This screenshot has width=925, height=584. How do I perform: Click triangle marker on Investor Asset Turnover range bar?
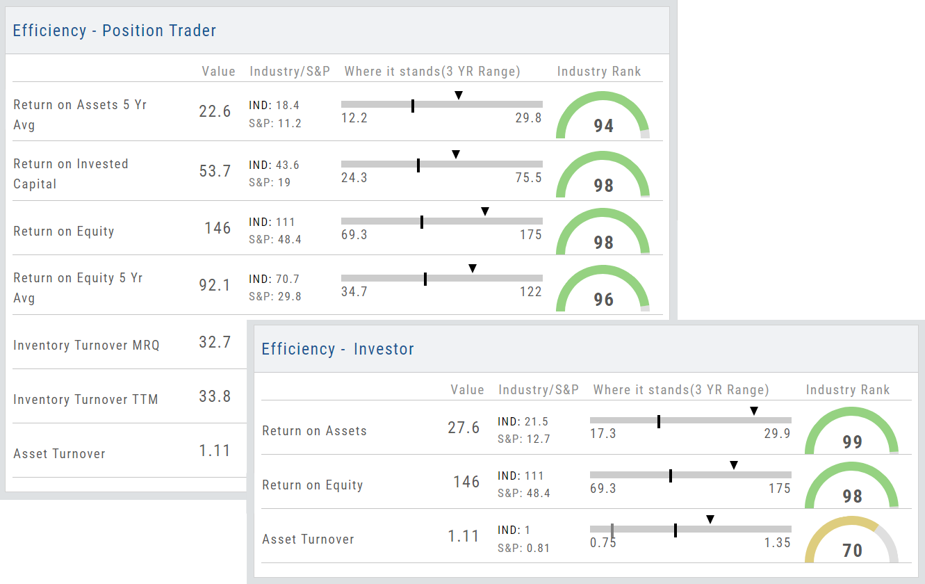coord(710,519)
